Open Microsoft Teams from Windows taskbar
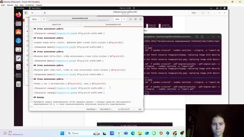The image size is (244, 137). point(126,133)
